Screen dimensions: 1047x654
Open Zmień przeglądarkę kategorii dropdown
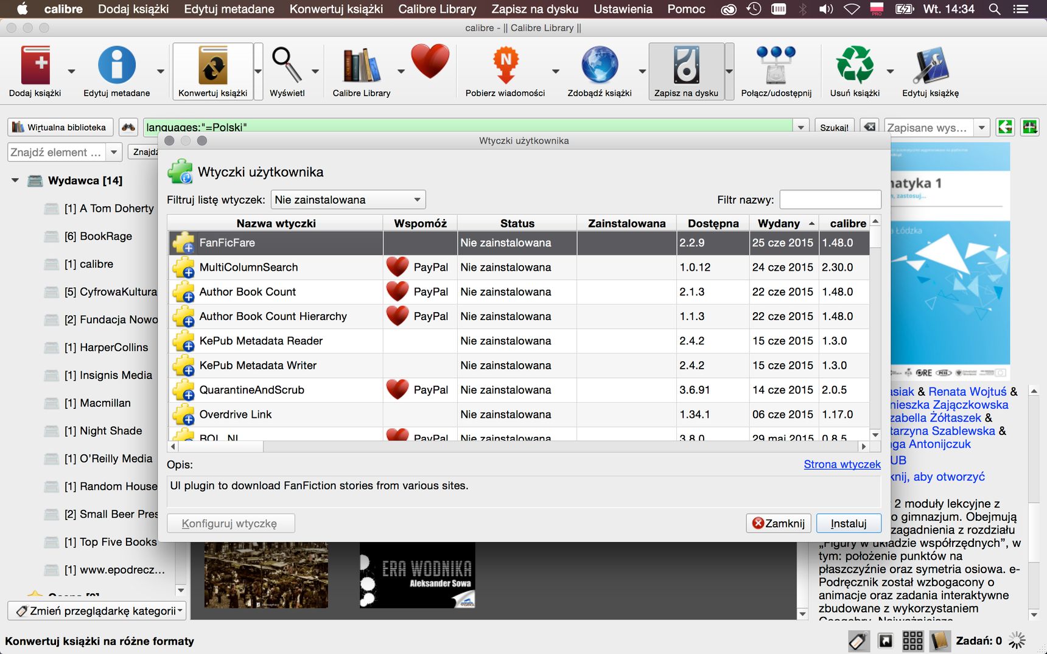click(x=97, y=611)
